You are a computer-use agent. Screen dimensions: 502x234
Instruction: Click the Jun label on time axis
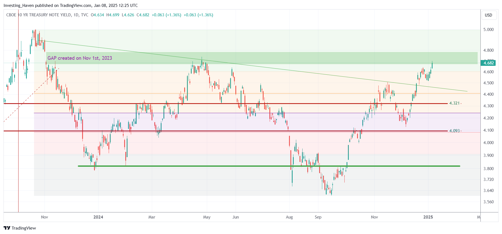pyautogui.click(x=236, y=217)
